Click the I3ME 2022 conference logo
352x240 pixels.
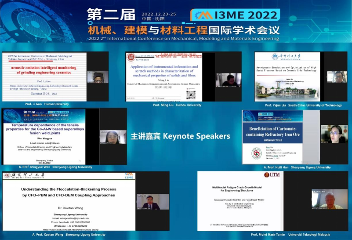click(x=235, y=15)
